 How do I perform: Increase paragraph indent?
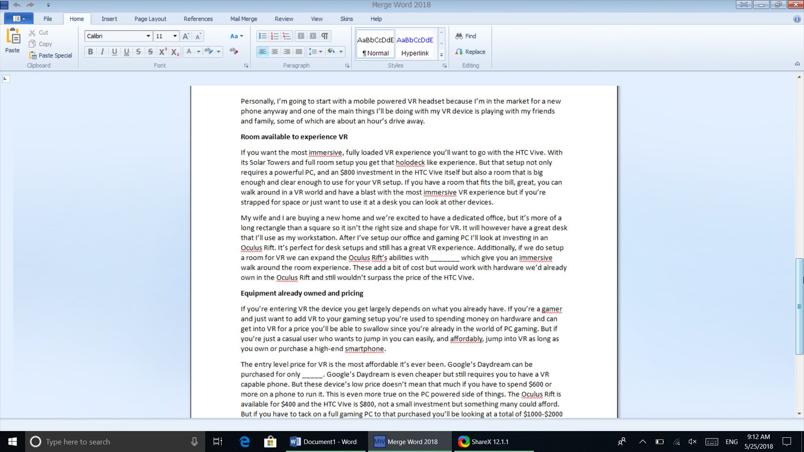point(313,36)
